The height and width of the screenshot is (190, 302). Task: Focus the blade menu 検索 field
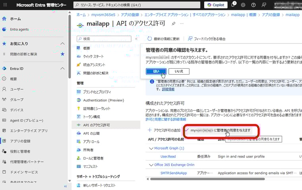tap(104, 39)
